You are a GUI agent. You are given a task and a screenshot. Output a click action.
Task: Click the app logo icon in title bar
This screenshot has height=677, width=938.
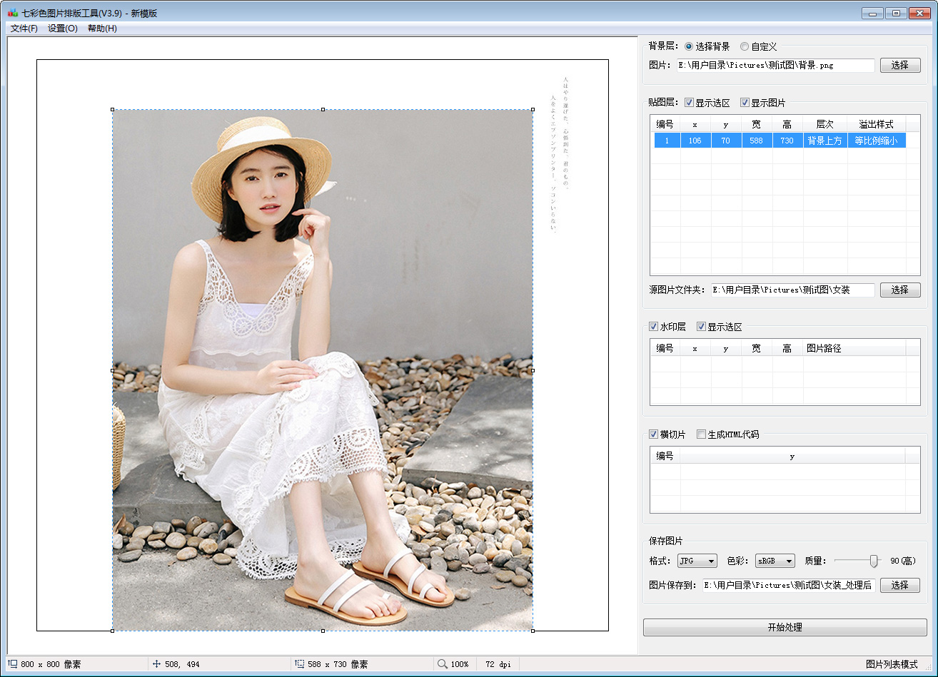tap(12, 13)
